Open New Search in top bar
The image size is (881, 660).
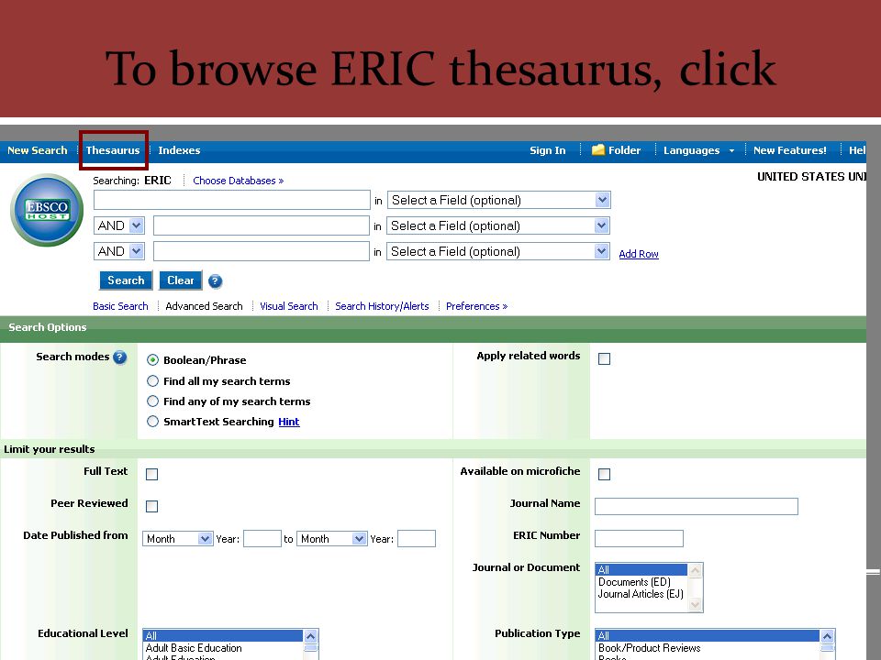tap(37, 150)
